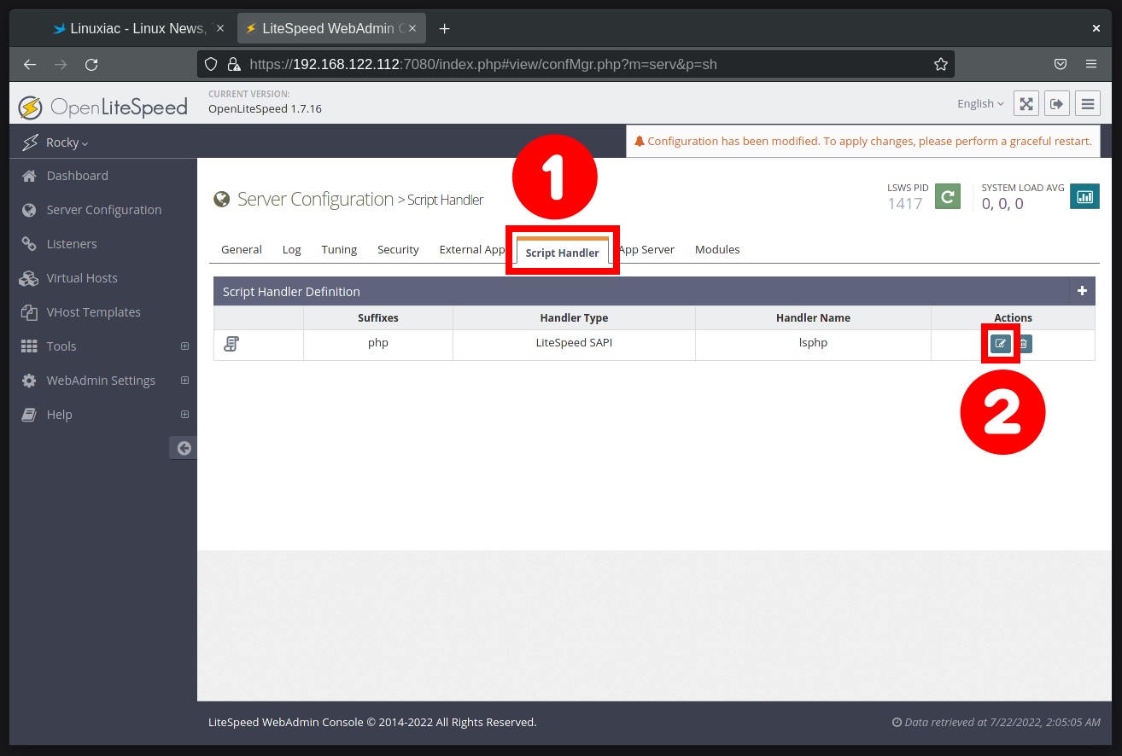Click the script icon in the php row
This screenshot has height=756, width=1122.
tap(231, 344)
